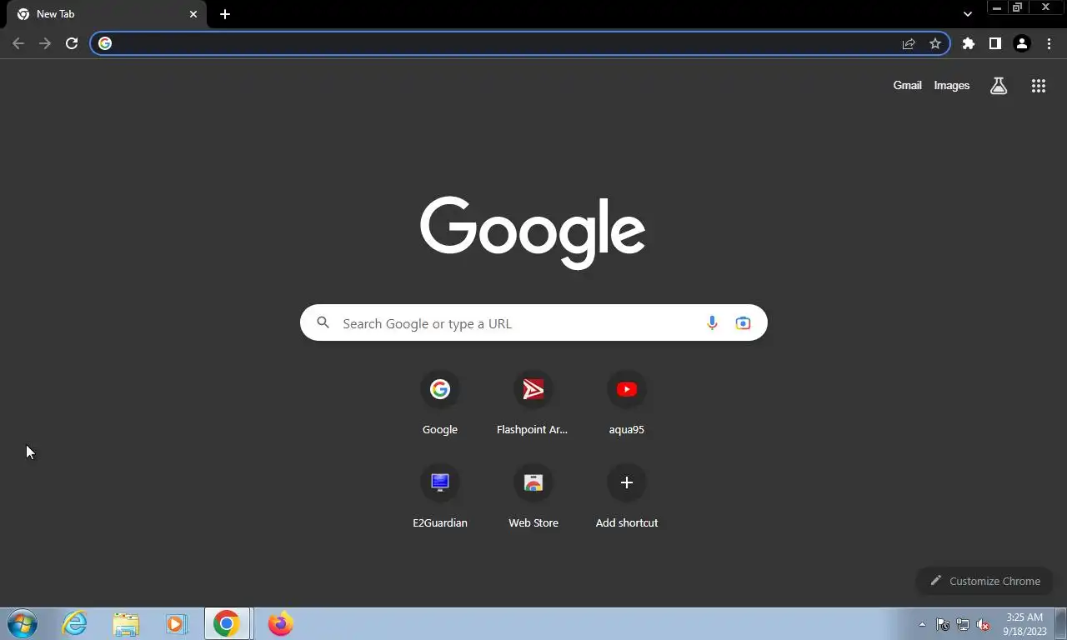Close the New Tab tab
This screenshot has height=640, width=1067.
[193, 14]
